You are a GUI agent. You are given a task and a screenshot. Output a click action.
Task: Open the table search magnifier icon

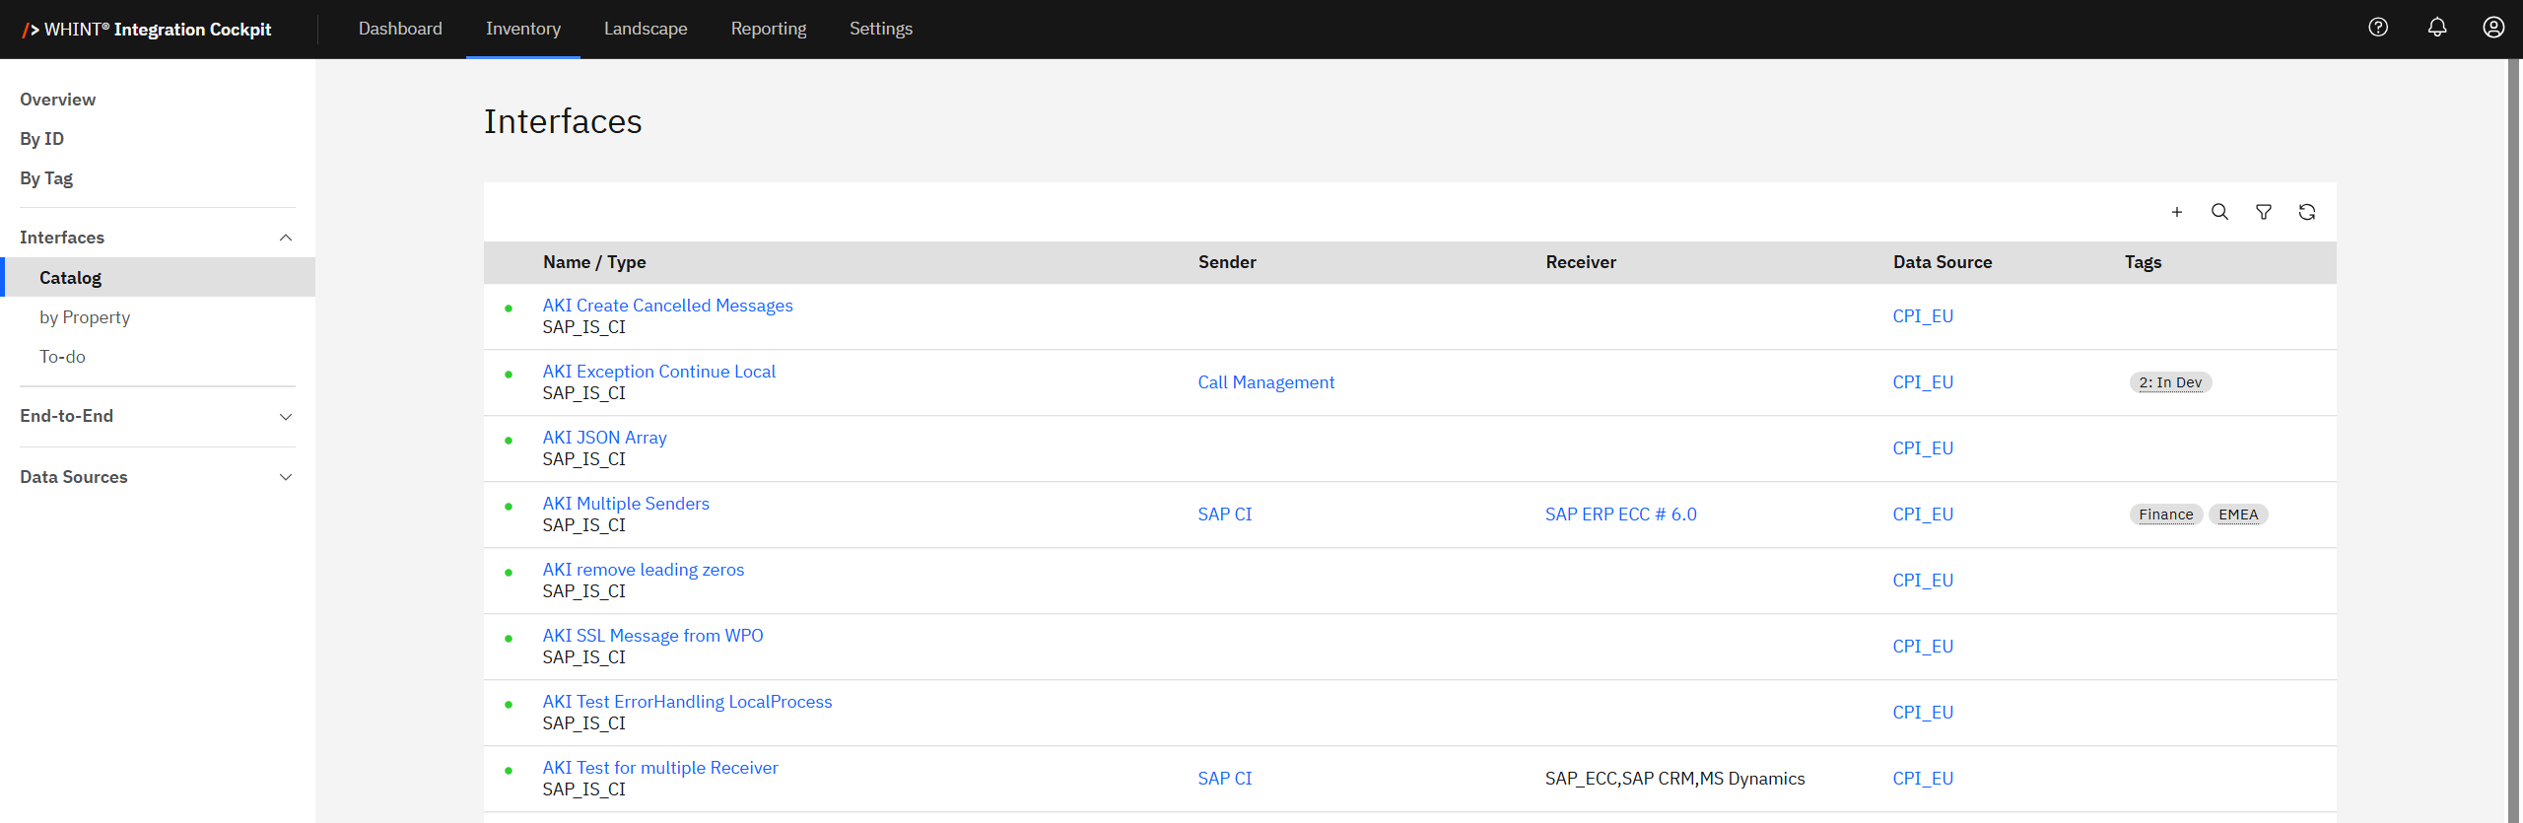(2219, 212)
